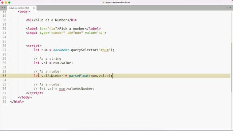Click the '#num' selector string
This screenshot has width=233, height=131.
point(104,50)
